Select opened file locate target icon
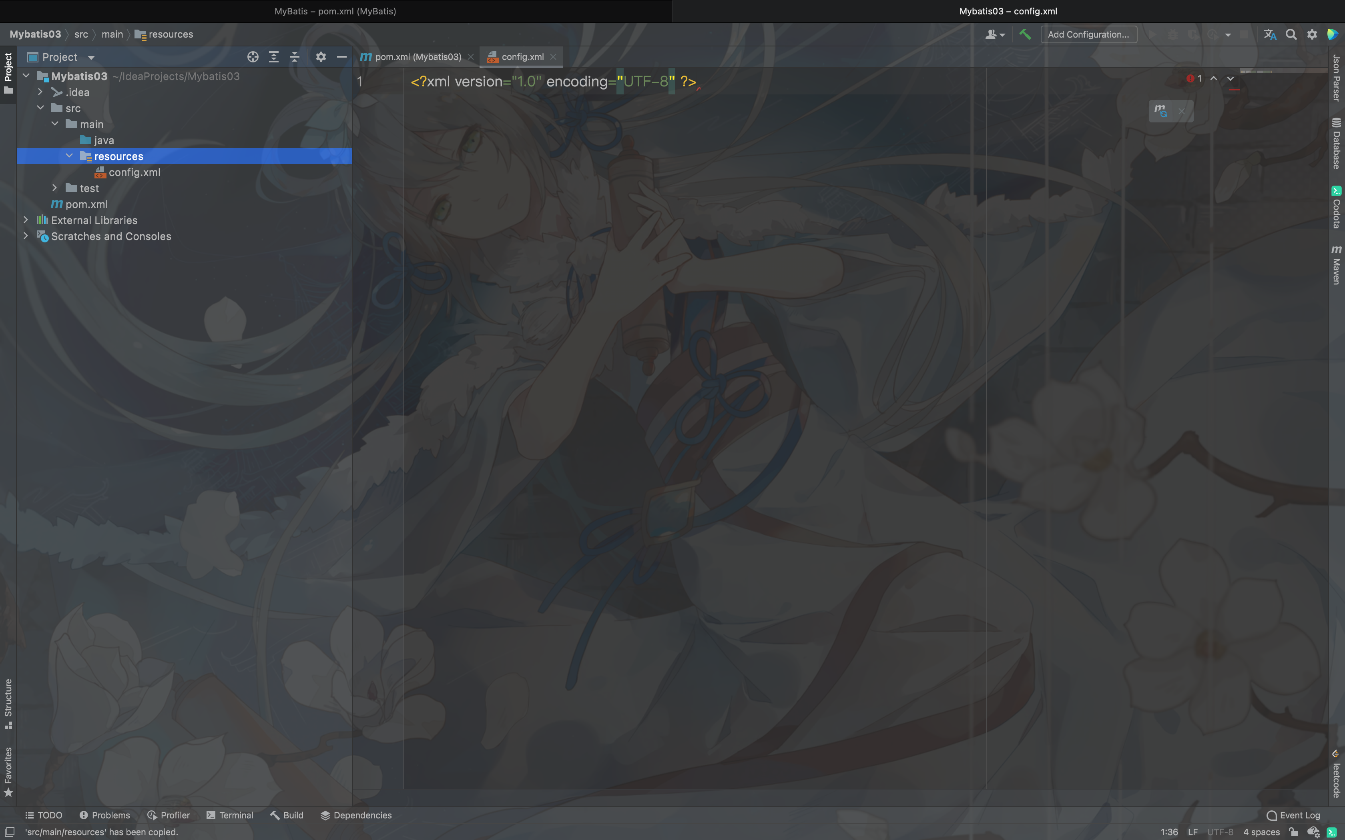The image size is (1345, 840). pyautogui.click(x=253, y=57)
